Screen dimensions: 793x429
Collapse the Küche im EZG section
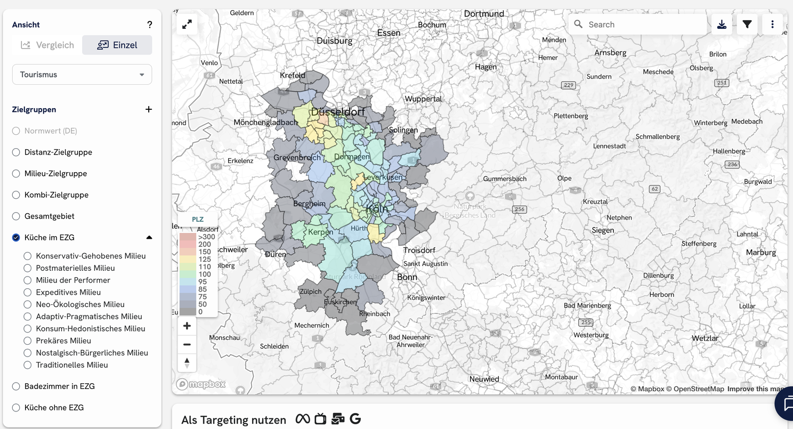tap(149, 238)
